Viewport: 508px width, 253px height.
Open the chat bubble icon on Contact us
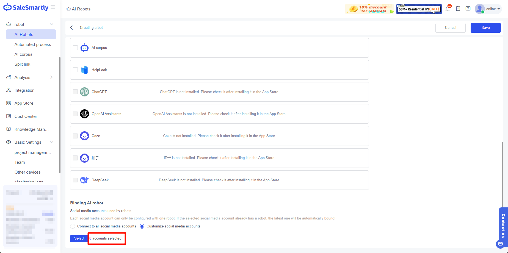[500, 244]
